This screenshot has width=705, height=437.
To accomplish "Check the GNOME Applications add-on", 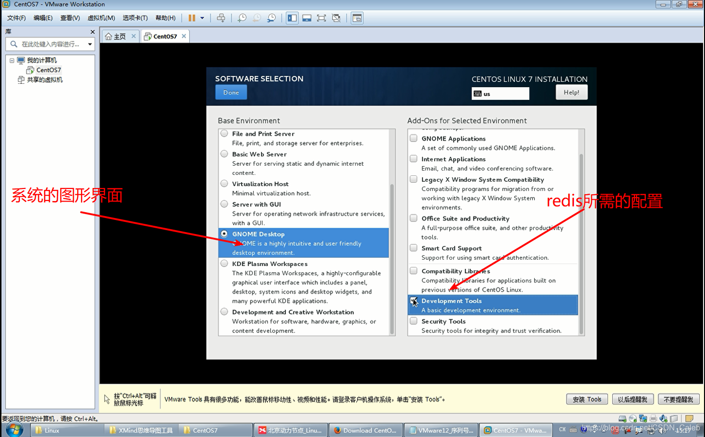I will [413, 138].
